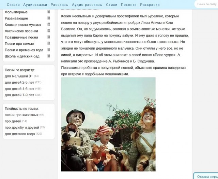This screenshot has width=218, height=179.
Task: Click the grid icon beside Классическая музыка
Action: tap(49, 24)
